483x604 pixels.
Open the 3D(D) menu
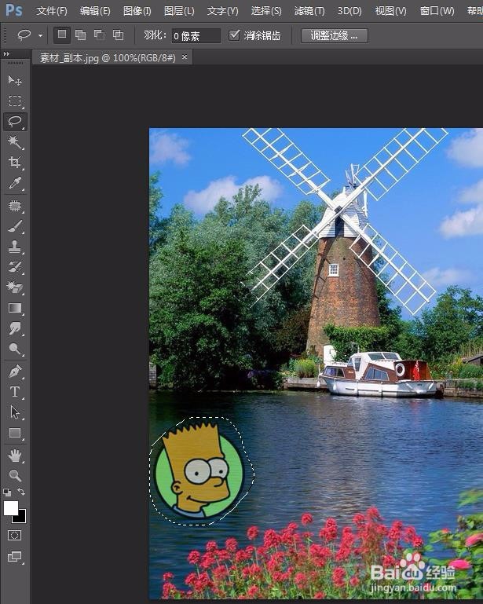pos(349,11)
